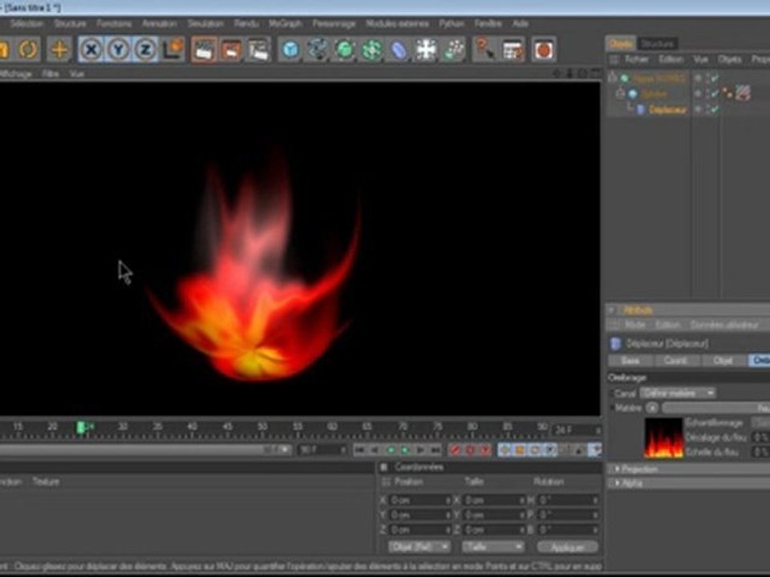This screenshot has height=577, width=770.
Task: Toggle the green enable checkmark for Sphère
Action: tap(713, 94)
